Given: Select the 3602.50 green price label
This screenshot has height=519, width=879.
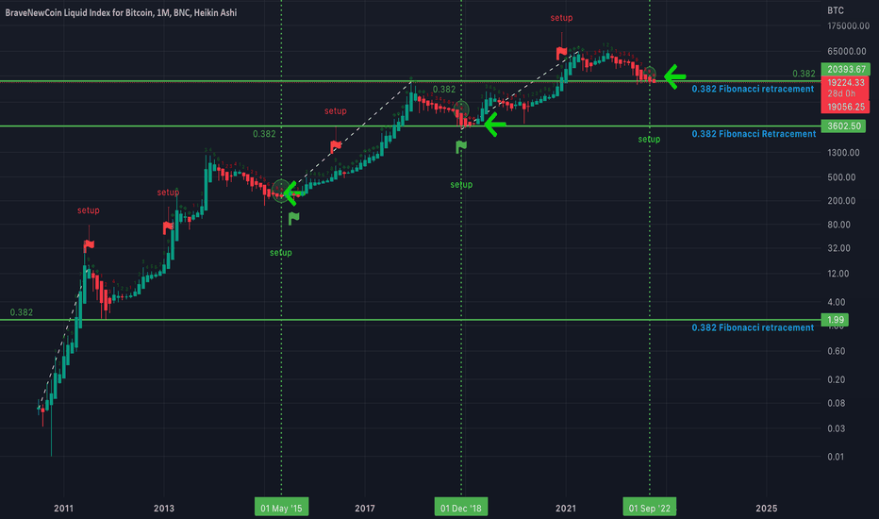Looking at the screenshot, I should click(843, 126).
